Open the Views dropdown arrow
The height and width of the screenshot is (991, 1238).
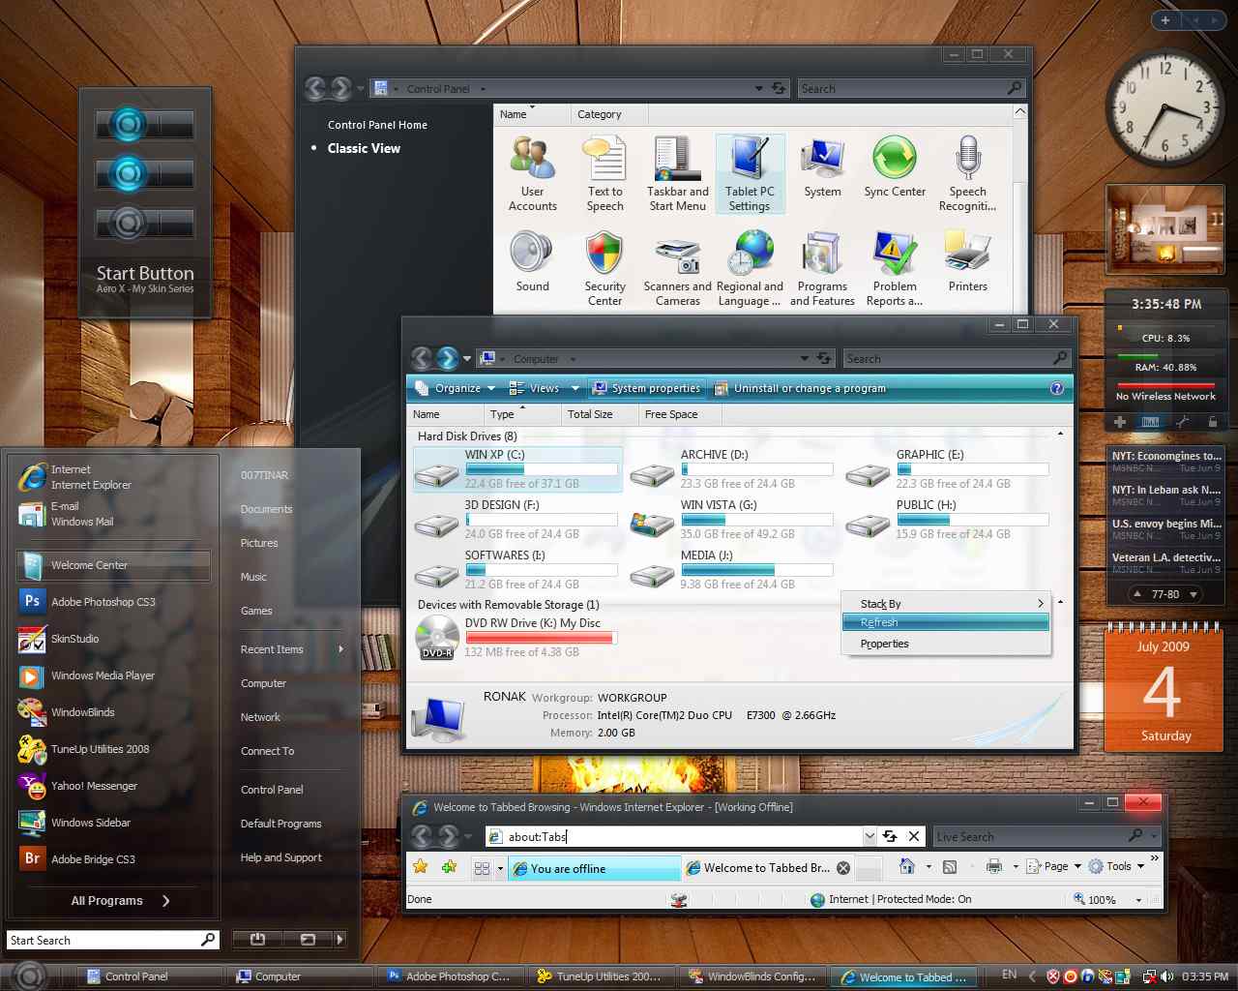[575, 388]
